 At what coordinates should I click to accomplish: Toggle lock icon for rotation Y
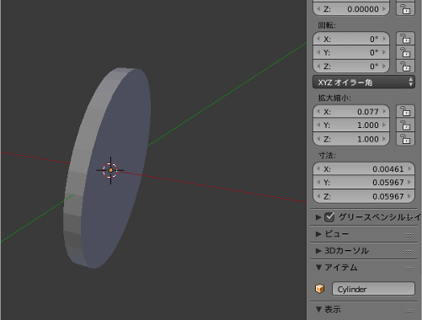tap(405, 52)
